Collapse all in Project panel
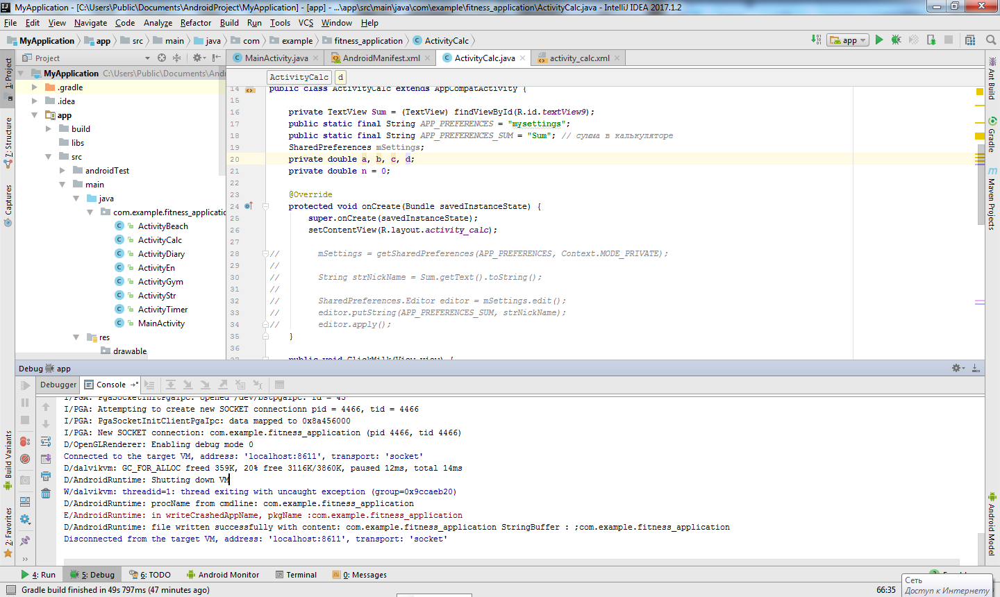Viewport: 1000px width, 597px height. pos(176,58)
